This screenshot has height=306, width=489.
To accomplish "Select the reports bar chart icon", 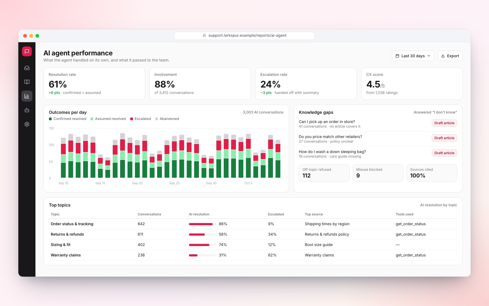I will click(27, 96).
